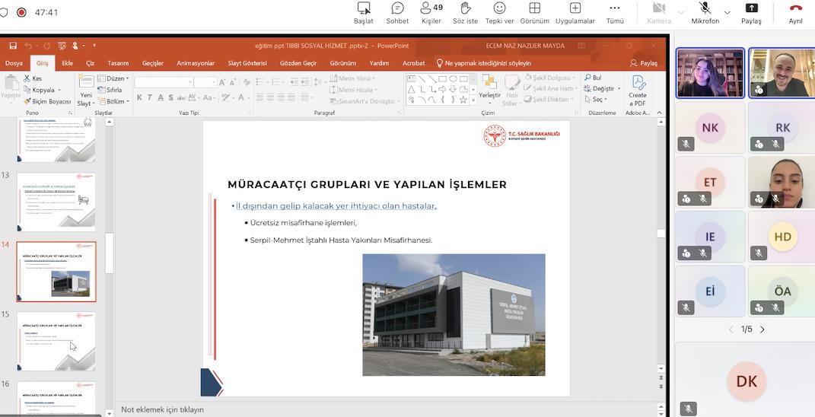This screenshot has height=417, width=815.
Task: Show the Kişiler participants list
Action: pyautogui.click(x=431, y=13)
